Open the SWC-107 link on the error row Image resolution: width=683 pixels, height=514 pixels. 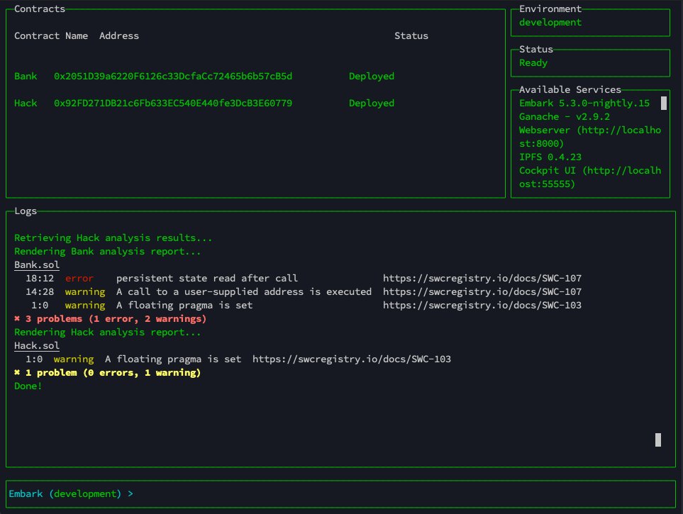[482, 278]
